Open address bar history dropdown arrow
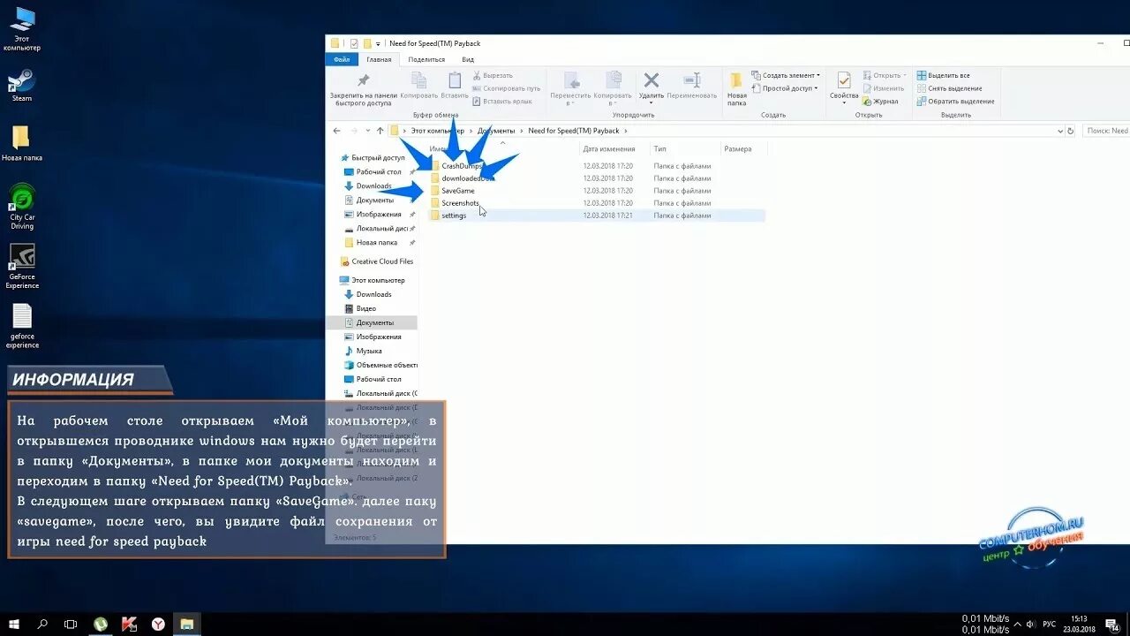Viewport: 1130px width, 636px height. click(1059, 131)
